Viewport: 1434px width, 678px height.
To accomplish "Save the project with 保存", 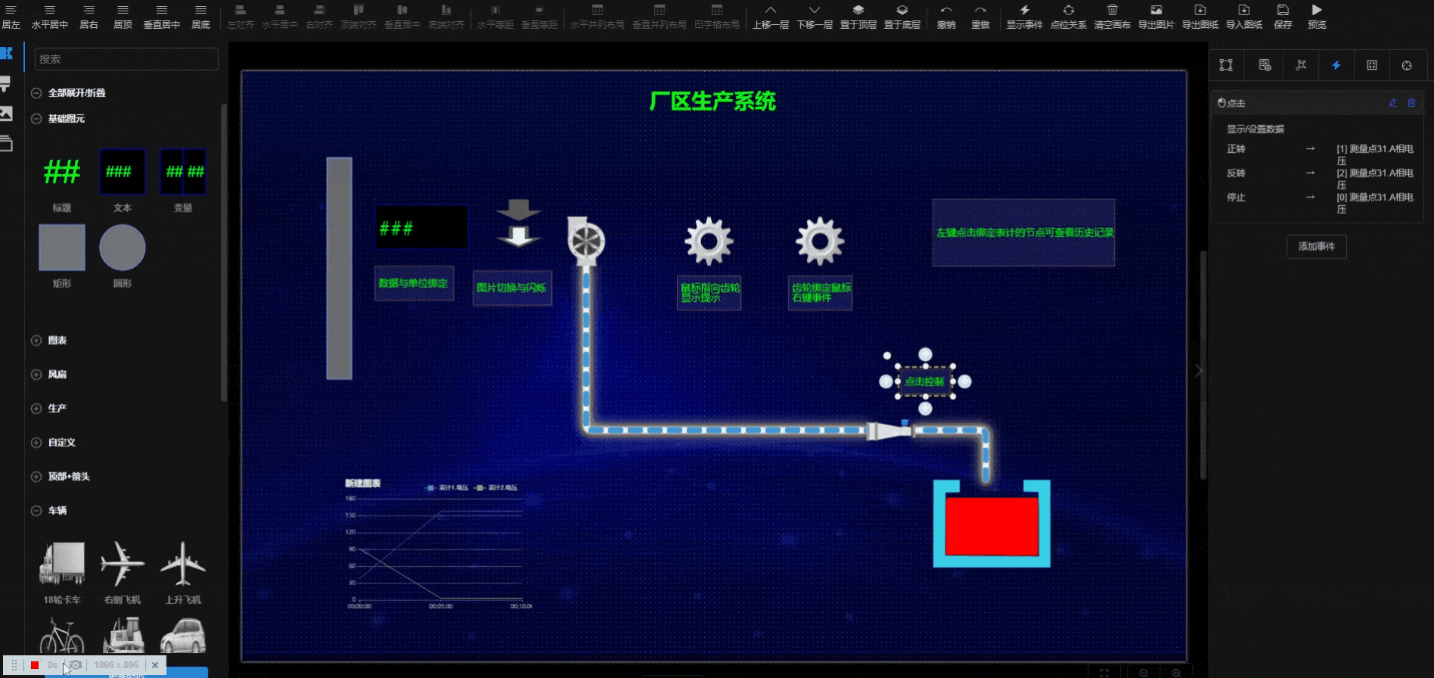I will (x=1283, y=17).
